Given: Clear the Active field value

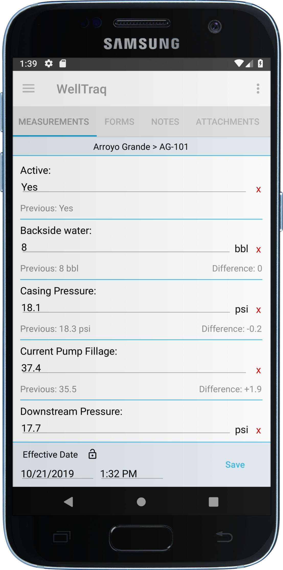Looking at the screenshot, I should pos(258,190).
